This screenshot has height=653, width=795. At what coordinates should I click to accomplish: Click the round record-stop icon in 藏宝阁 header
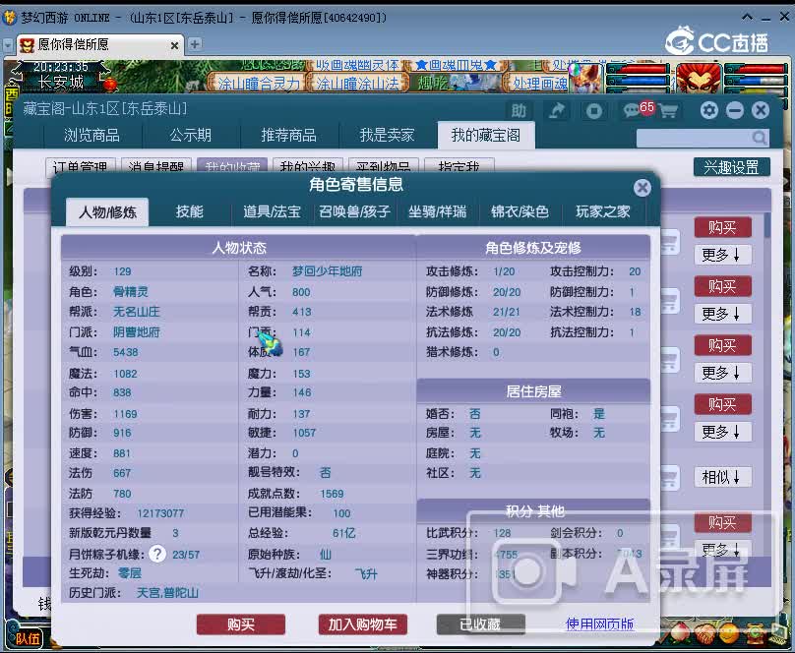[593, 110]
